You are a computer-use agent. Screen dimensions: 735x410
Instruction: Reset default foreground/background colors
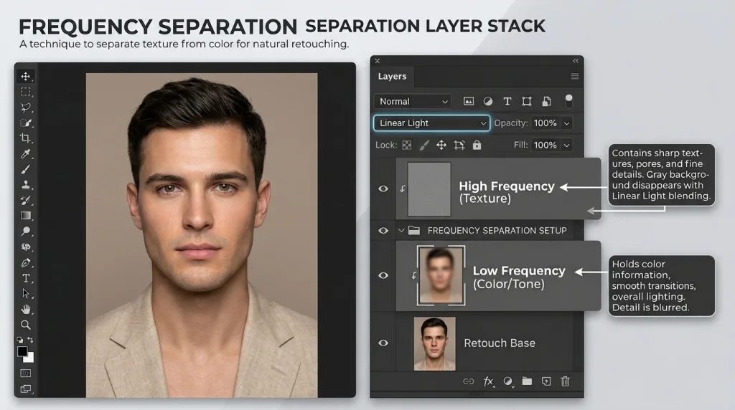[19, 340]
